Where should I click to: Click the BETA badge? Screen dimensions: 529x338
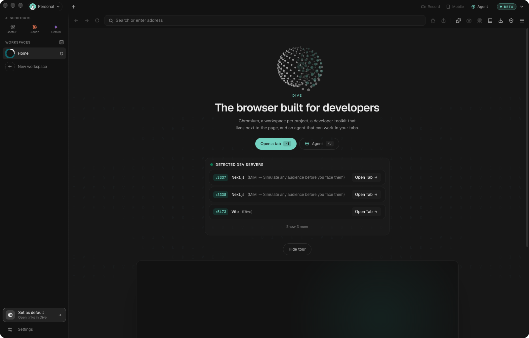tap(507, 7)
